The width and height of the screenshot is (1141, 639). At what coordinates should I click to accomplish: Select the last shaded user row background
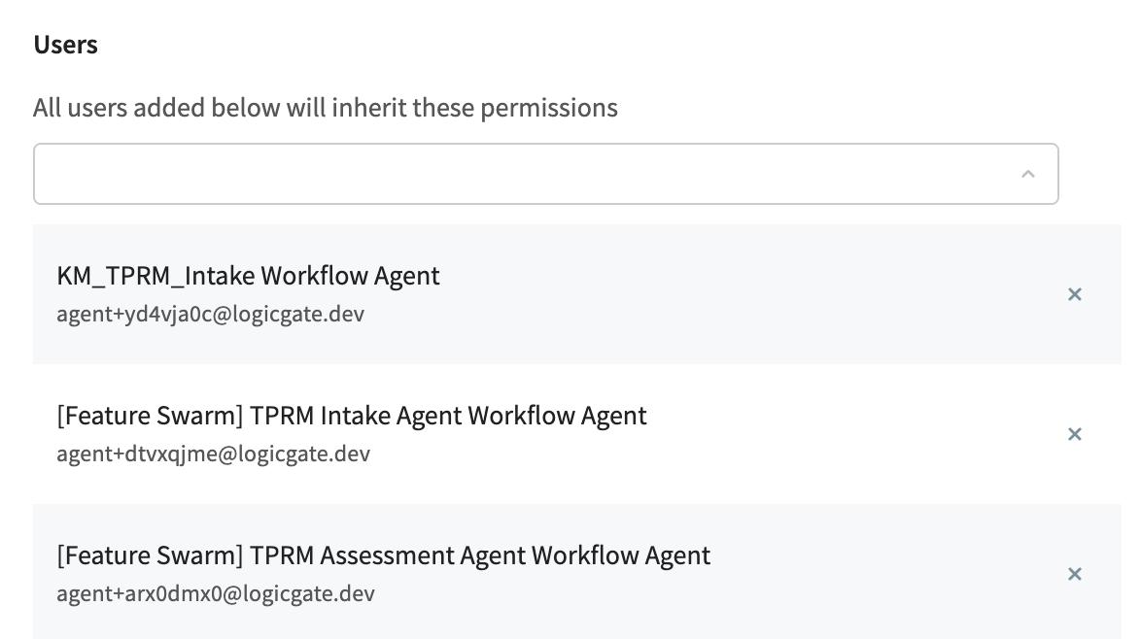coord(577,571)
